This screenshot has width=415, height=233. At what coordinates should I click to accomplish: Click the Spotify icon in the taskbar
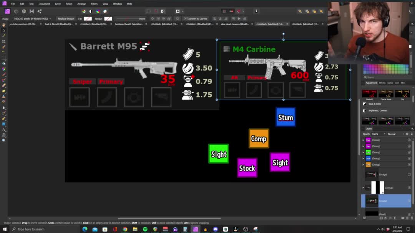pos(145,229)
